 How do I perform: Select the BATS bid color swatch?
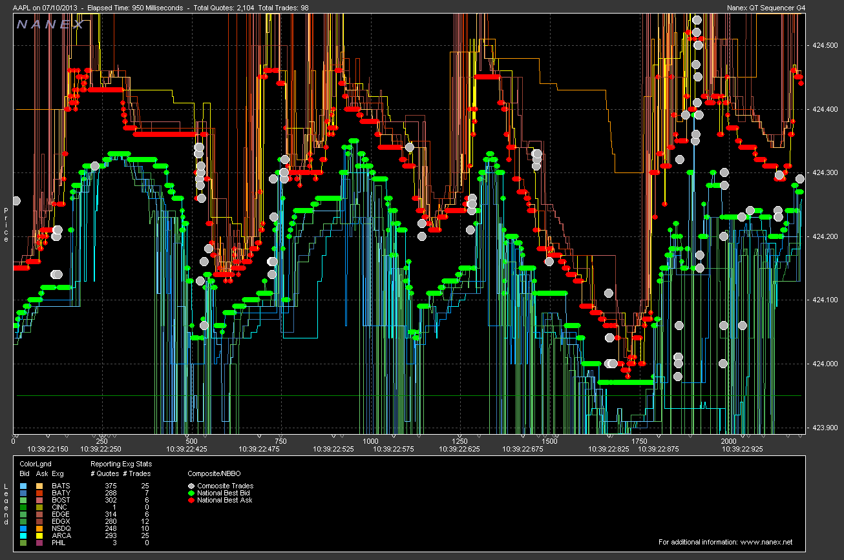pos(23,486)
